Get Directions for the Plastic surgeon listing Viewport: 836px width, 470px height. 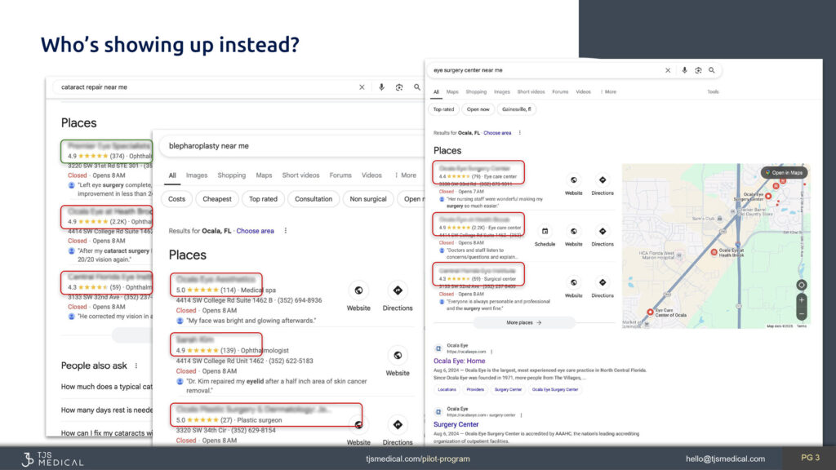(398, 424)
